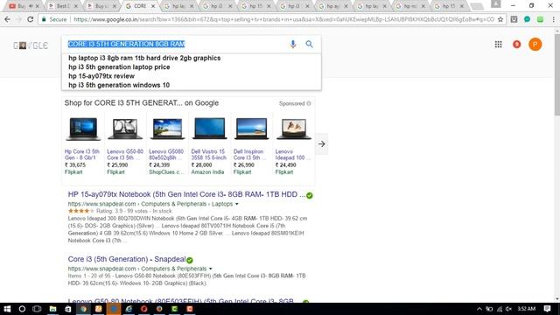The height and width of the screenshot is (315, 560).
Task: Click the Google doodle logo
Action: coord(31,45)
